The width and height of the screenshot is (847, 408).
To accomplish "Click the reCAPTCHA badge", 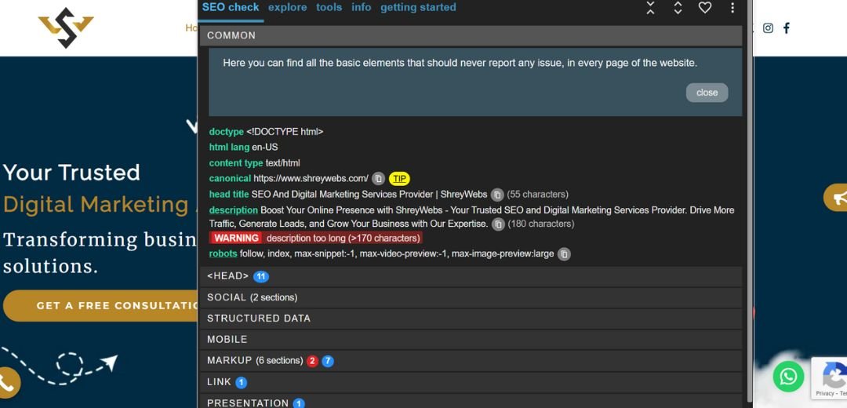I will click(x=829, y=377).
